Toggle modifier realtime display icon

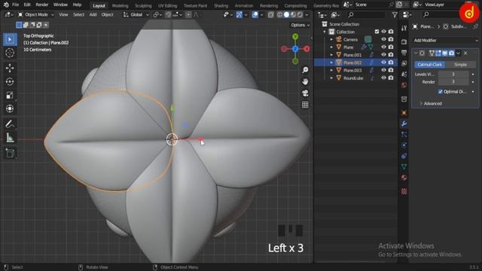click(445, 53)
